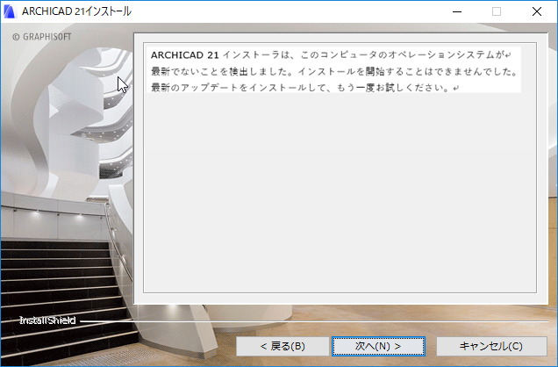Click the © GRAPHISOFT copyright text
Screen dimensions: 558x367
click(x=42, y=37)
